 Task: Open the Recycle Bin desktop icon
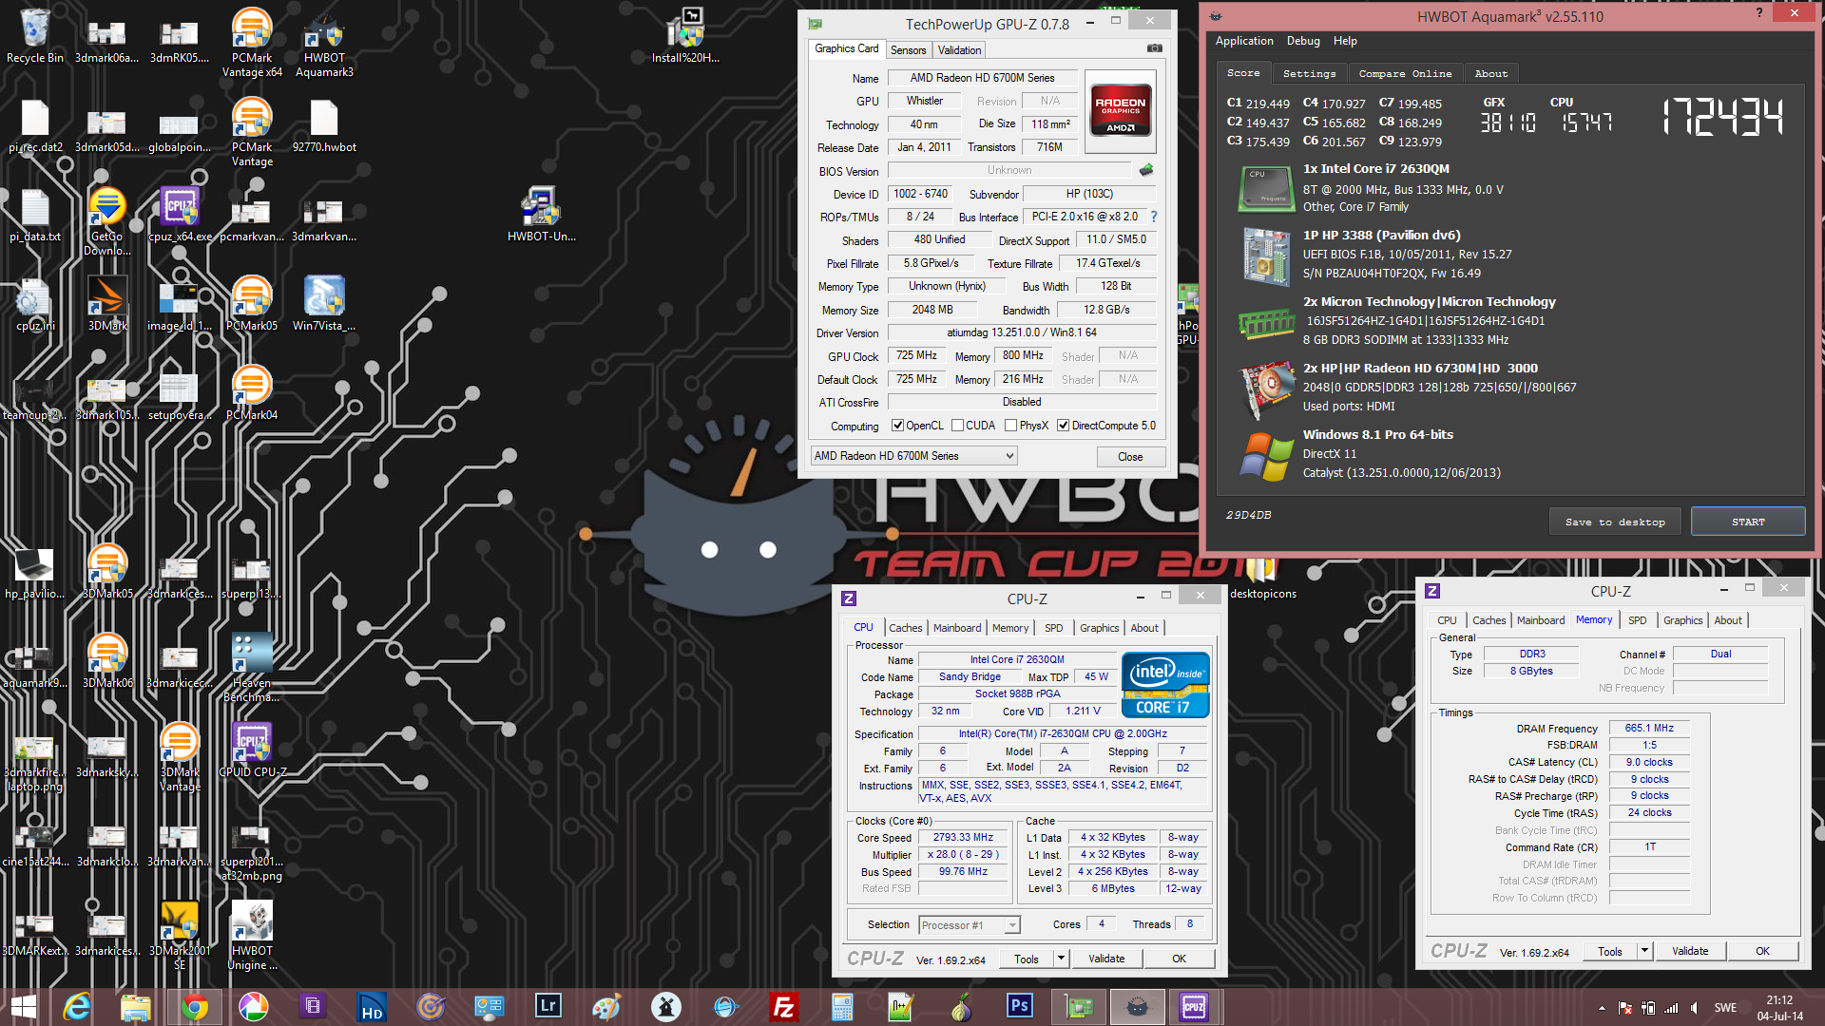point(35,36)
